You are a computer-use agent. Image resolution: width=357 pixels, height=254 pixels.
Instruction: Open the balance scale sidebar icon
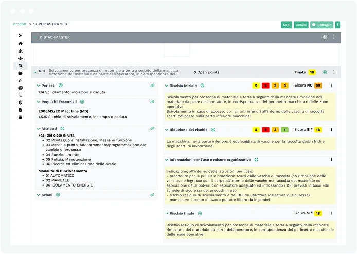coord(20,58)
